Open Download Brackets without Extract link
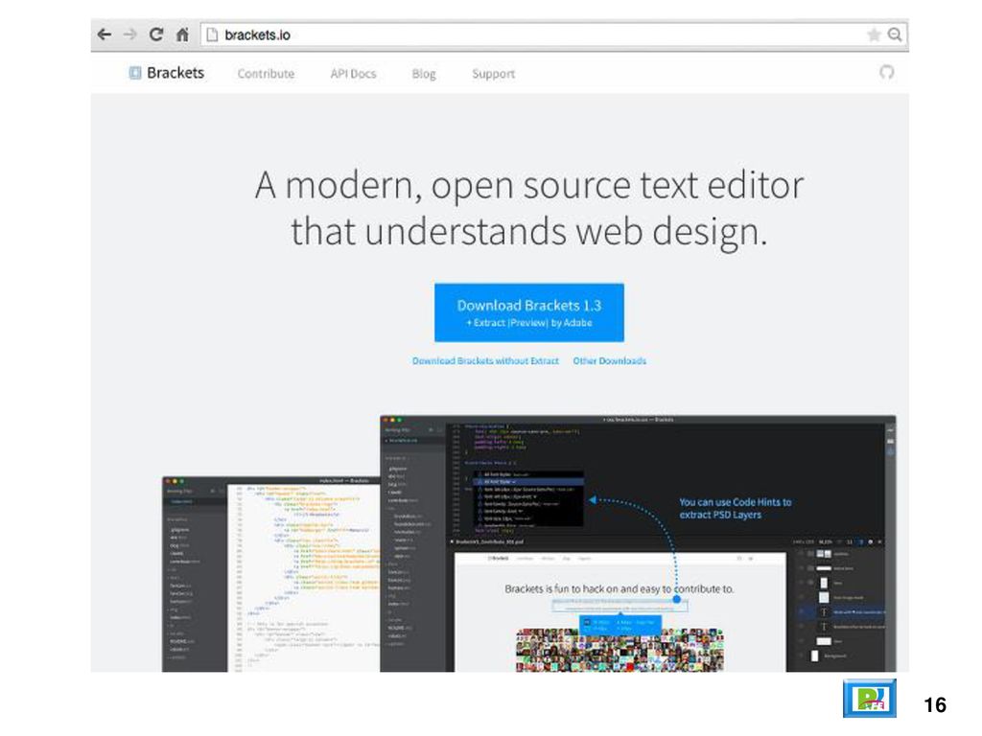Viewport: 982px width, 736px height. click(485, 361)
